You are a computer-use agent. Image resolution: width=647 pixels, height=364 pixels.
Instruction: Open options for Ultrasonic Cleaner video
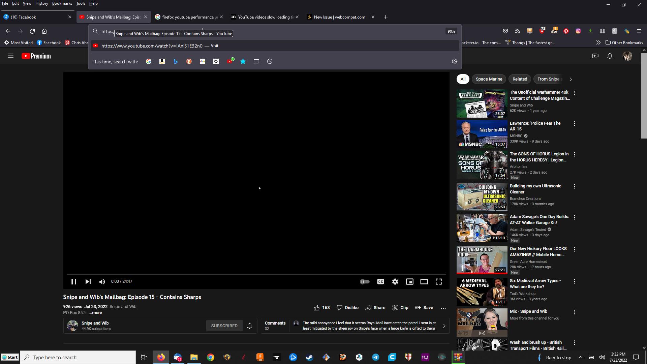pos(574,186)
